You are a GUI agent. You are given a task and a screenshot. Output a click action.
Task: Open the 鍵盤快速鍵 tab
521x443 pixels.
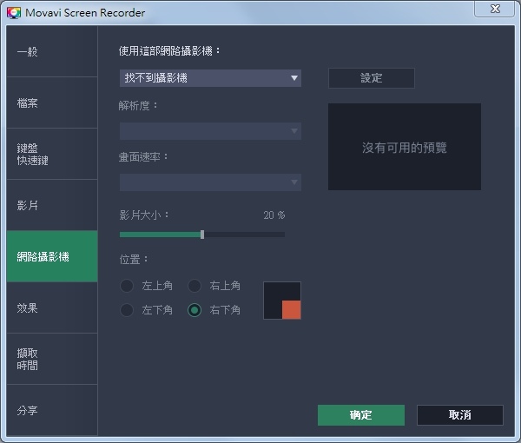tap(52, 154)
